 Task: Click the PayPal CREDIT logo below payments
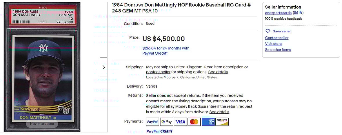(x=159, y=131)
